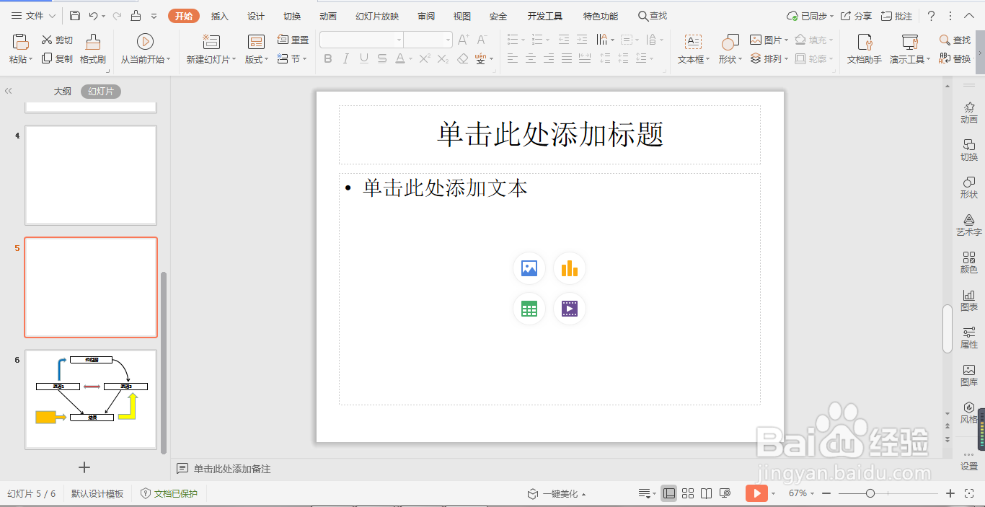Screen dimensions: 985x507
Task: Start slideshow with the play button
Action: point(756,493)
